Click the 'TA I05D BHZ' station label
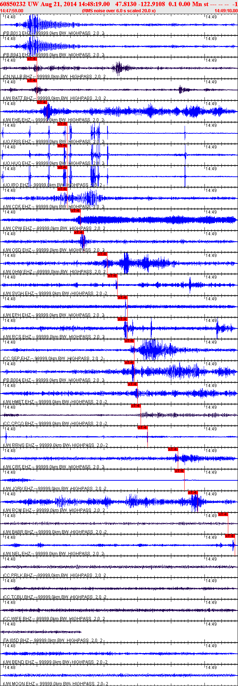The width and height of the screenshot is (238, 686). (17, 640)
